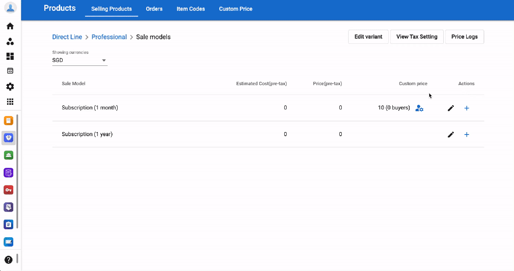The width and height of the screenshot is (514, 271).
Task: Switch to the Orders tab
Action: click(x=154, y=9)
